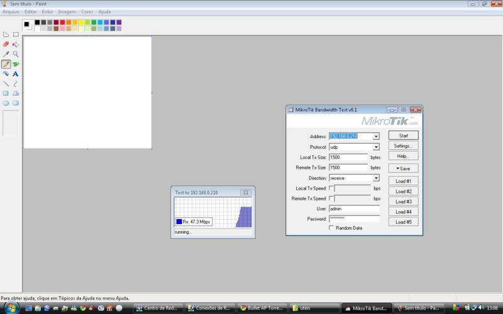Choose the Brush tool

point(16,64)
